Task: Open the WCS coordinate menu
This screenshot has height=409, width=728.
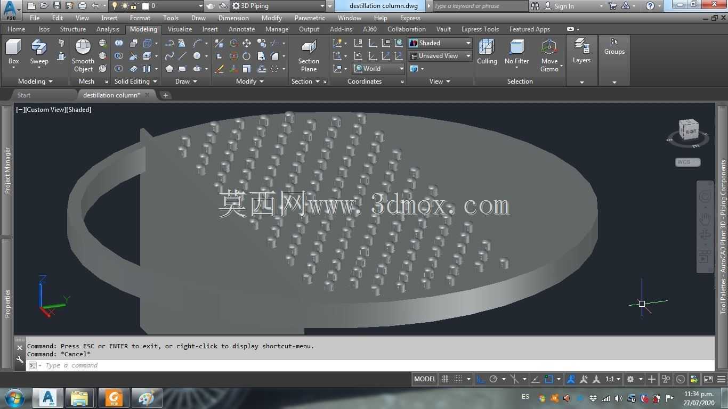Action: (687, 162)
